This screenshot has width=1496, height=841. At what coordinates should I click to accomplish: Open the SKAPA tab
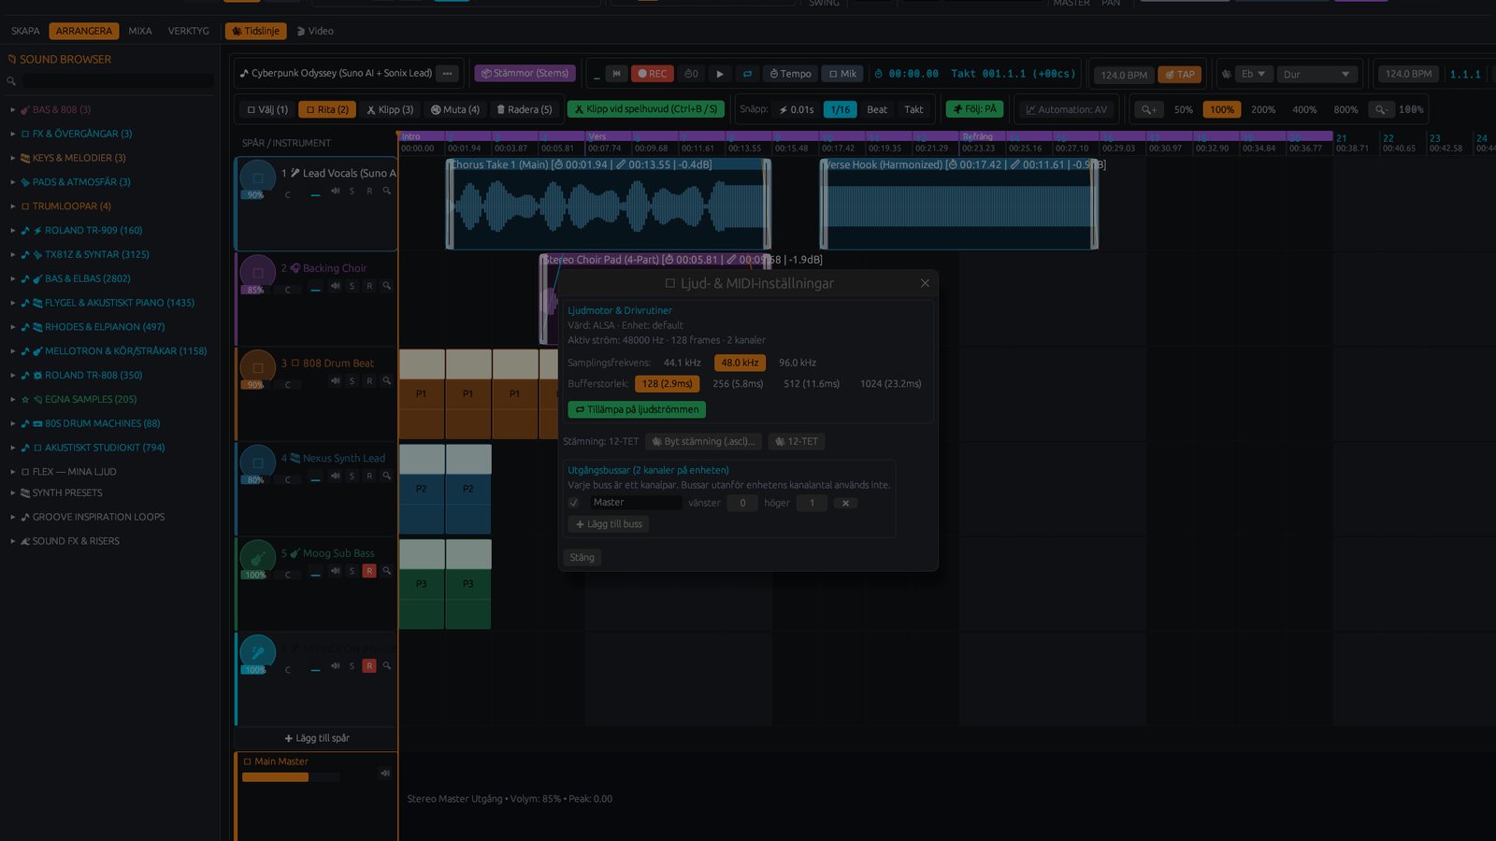25,31
